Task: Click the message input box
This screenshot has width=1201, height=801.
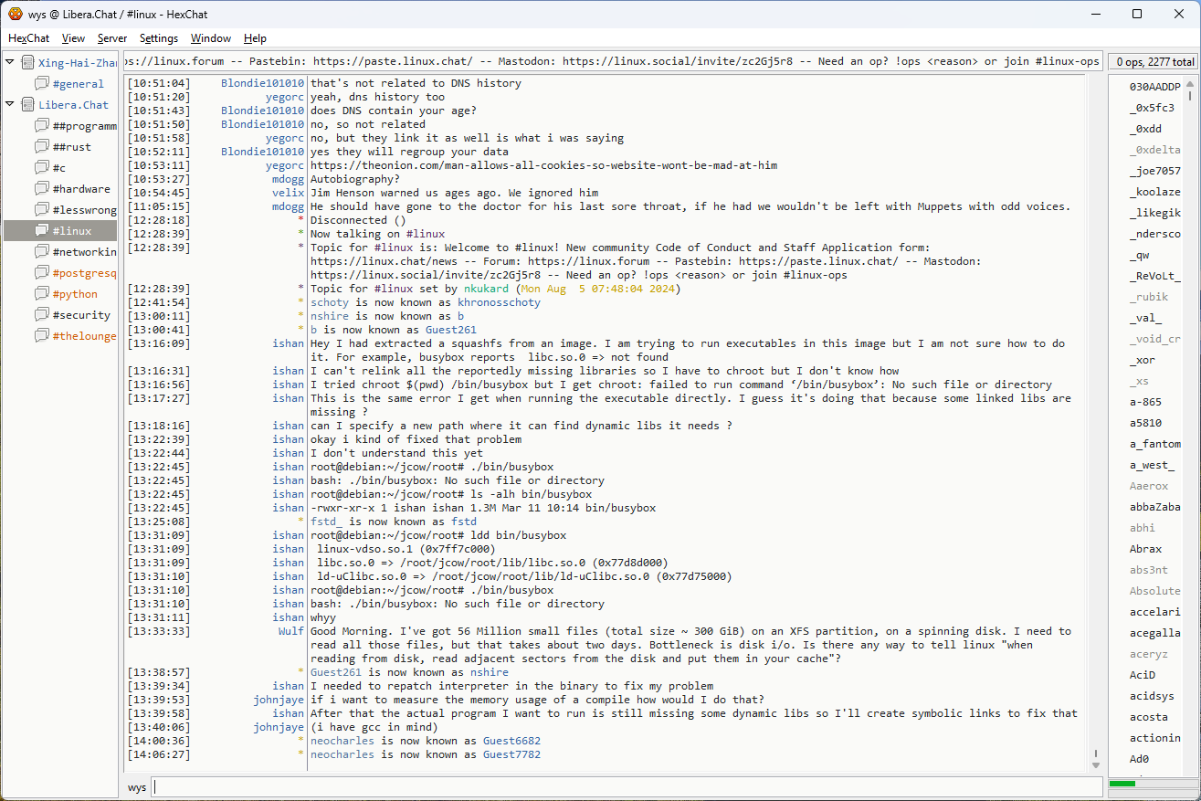Action: 626,786
